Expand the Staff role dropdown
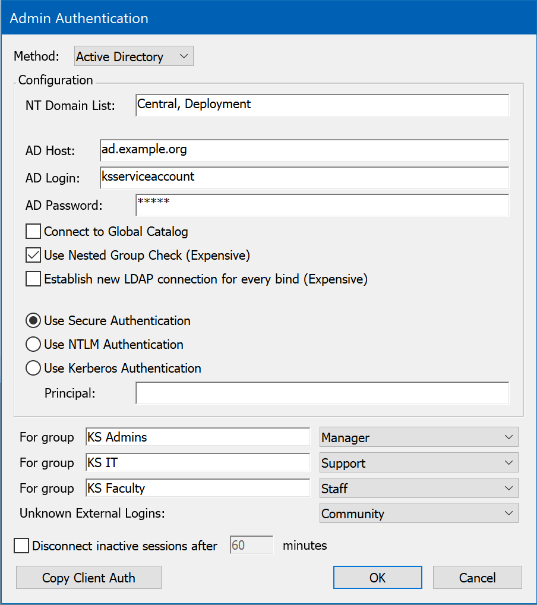The width and height of the screenshot is (537, 605). point(418,489)
